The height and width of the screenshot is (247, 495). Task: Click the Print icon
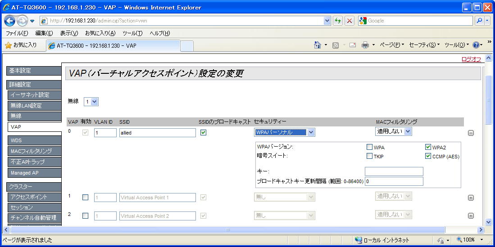[365, 45]
